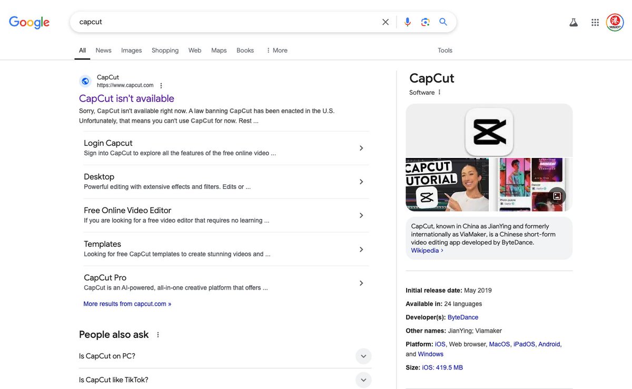The image size is (632, 389).
Task: Open the Tools button
Action: pyautogui.click(x=445, y=51)
